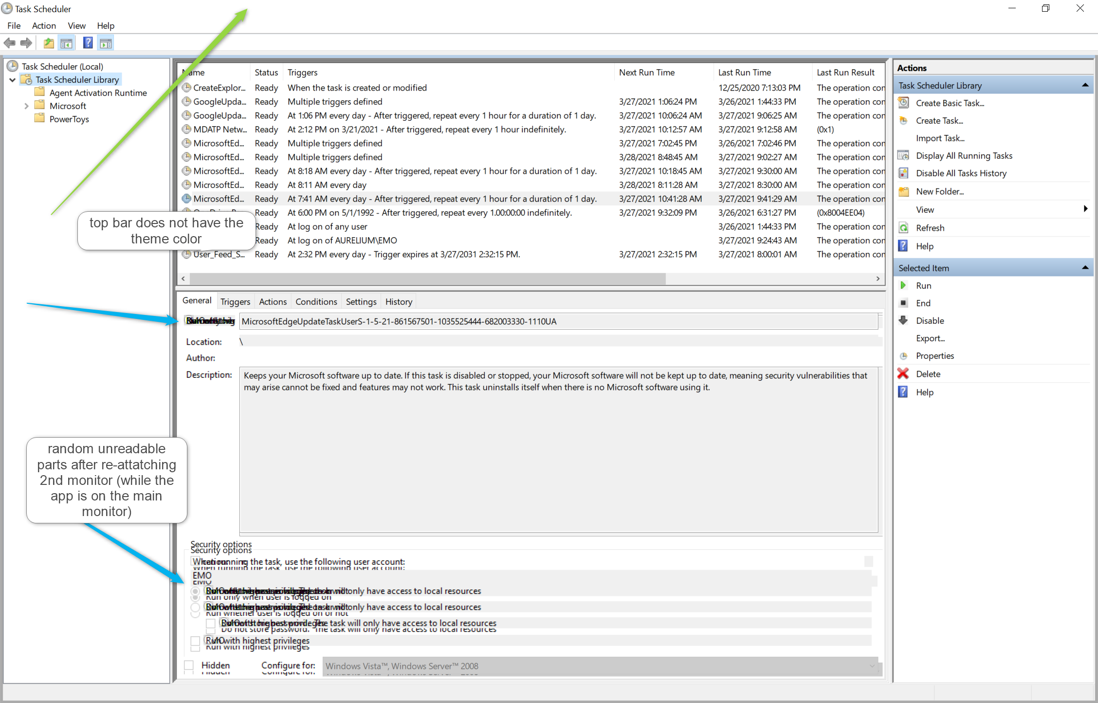Open the Configure for dropdown
This screenshot has width=1098, height=703.
pyautogui.click(x=872, y=666)
